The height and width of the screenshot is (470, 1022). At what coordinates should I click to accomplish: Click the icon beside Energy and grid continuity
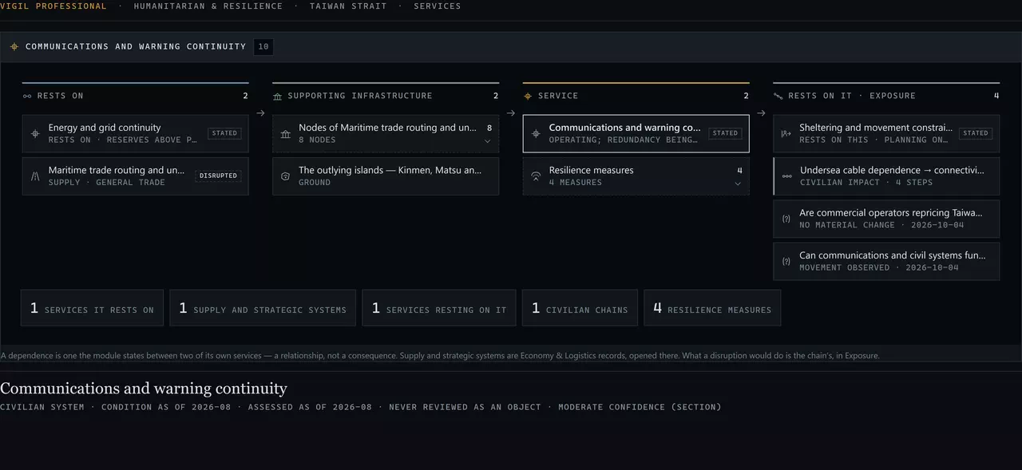pyautogui.click(x=35, y=133)
